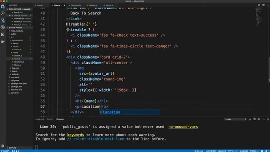Open .env.local in the file tree
Image resolution: width=270 pixels, height=152 pixels.
15,77
